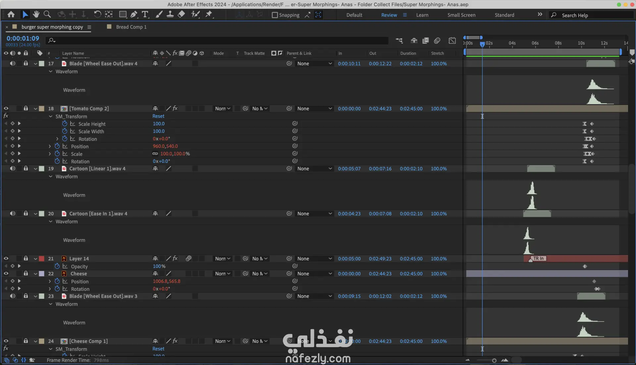Viewport: 636px width, 365px height.
Task: Open Parent dropdown for Layer 14
Action: pyautogui.click(x=314, y=259)
